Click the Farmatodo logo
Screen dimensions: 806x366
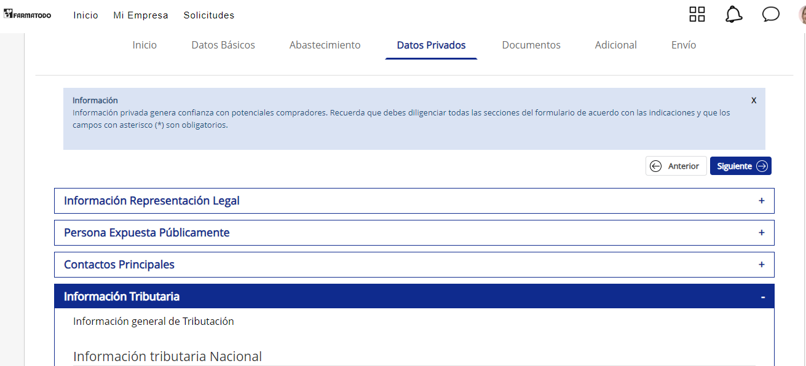(x=28, y=15)
